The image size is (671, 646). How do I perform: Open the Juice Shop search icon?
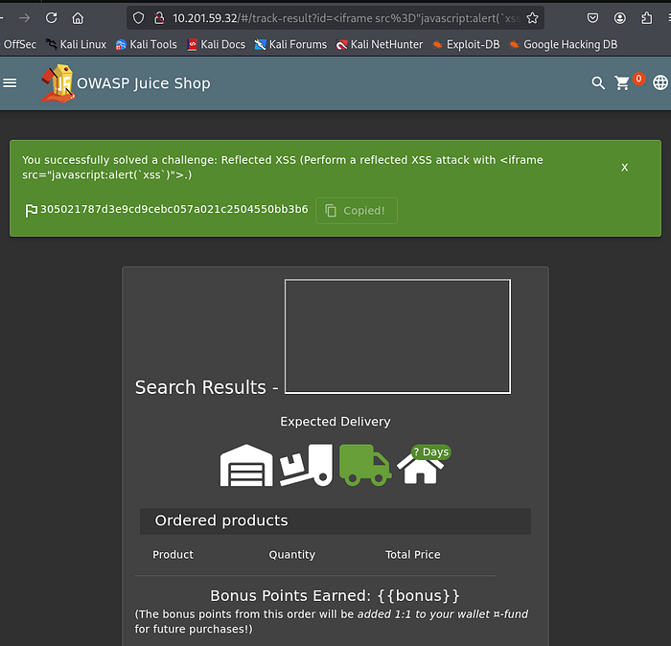coord(598,83)
